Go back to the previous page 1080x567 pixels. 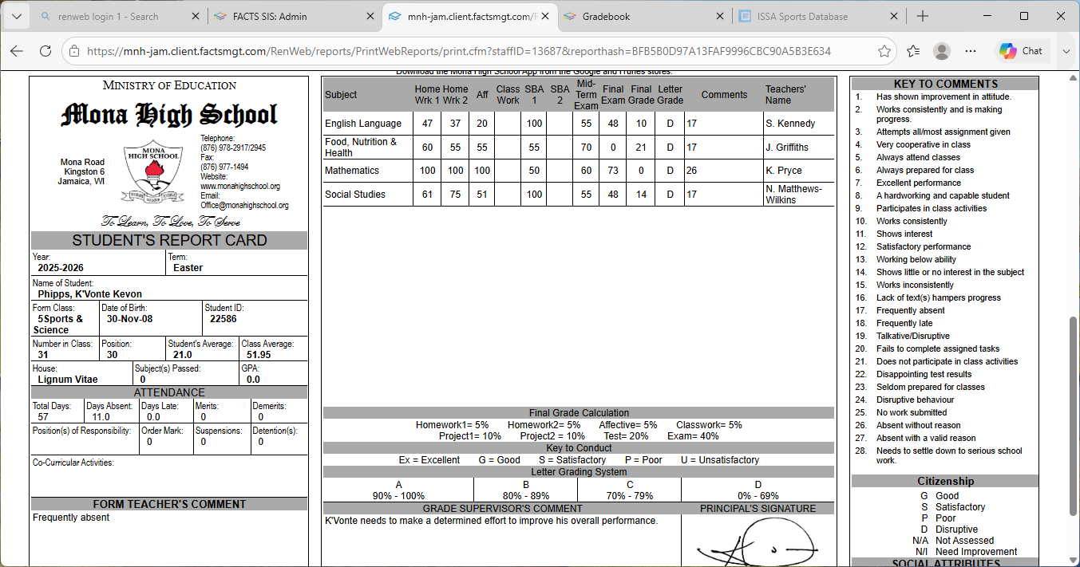pyautogui.click(x=17, y=51)
